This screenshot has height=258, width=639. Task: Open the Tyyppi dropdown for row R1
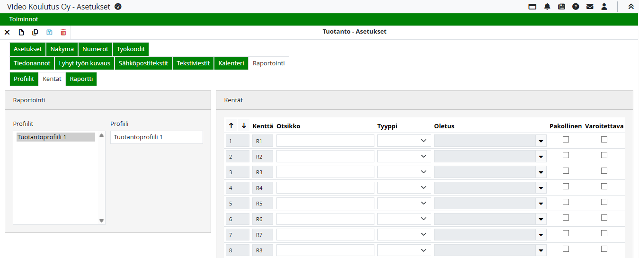click(x=404, y=141)
